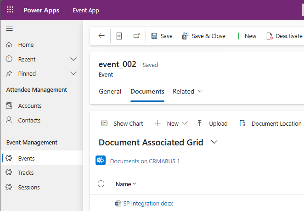
Task: Open Tracks in the navigation
Action: pos(26,172)
